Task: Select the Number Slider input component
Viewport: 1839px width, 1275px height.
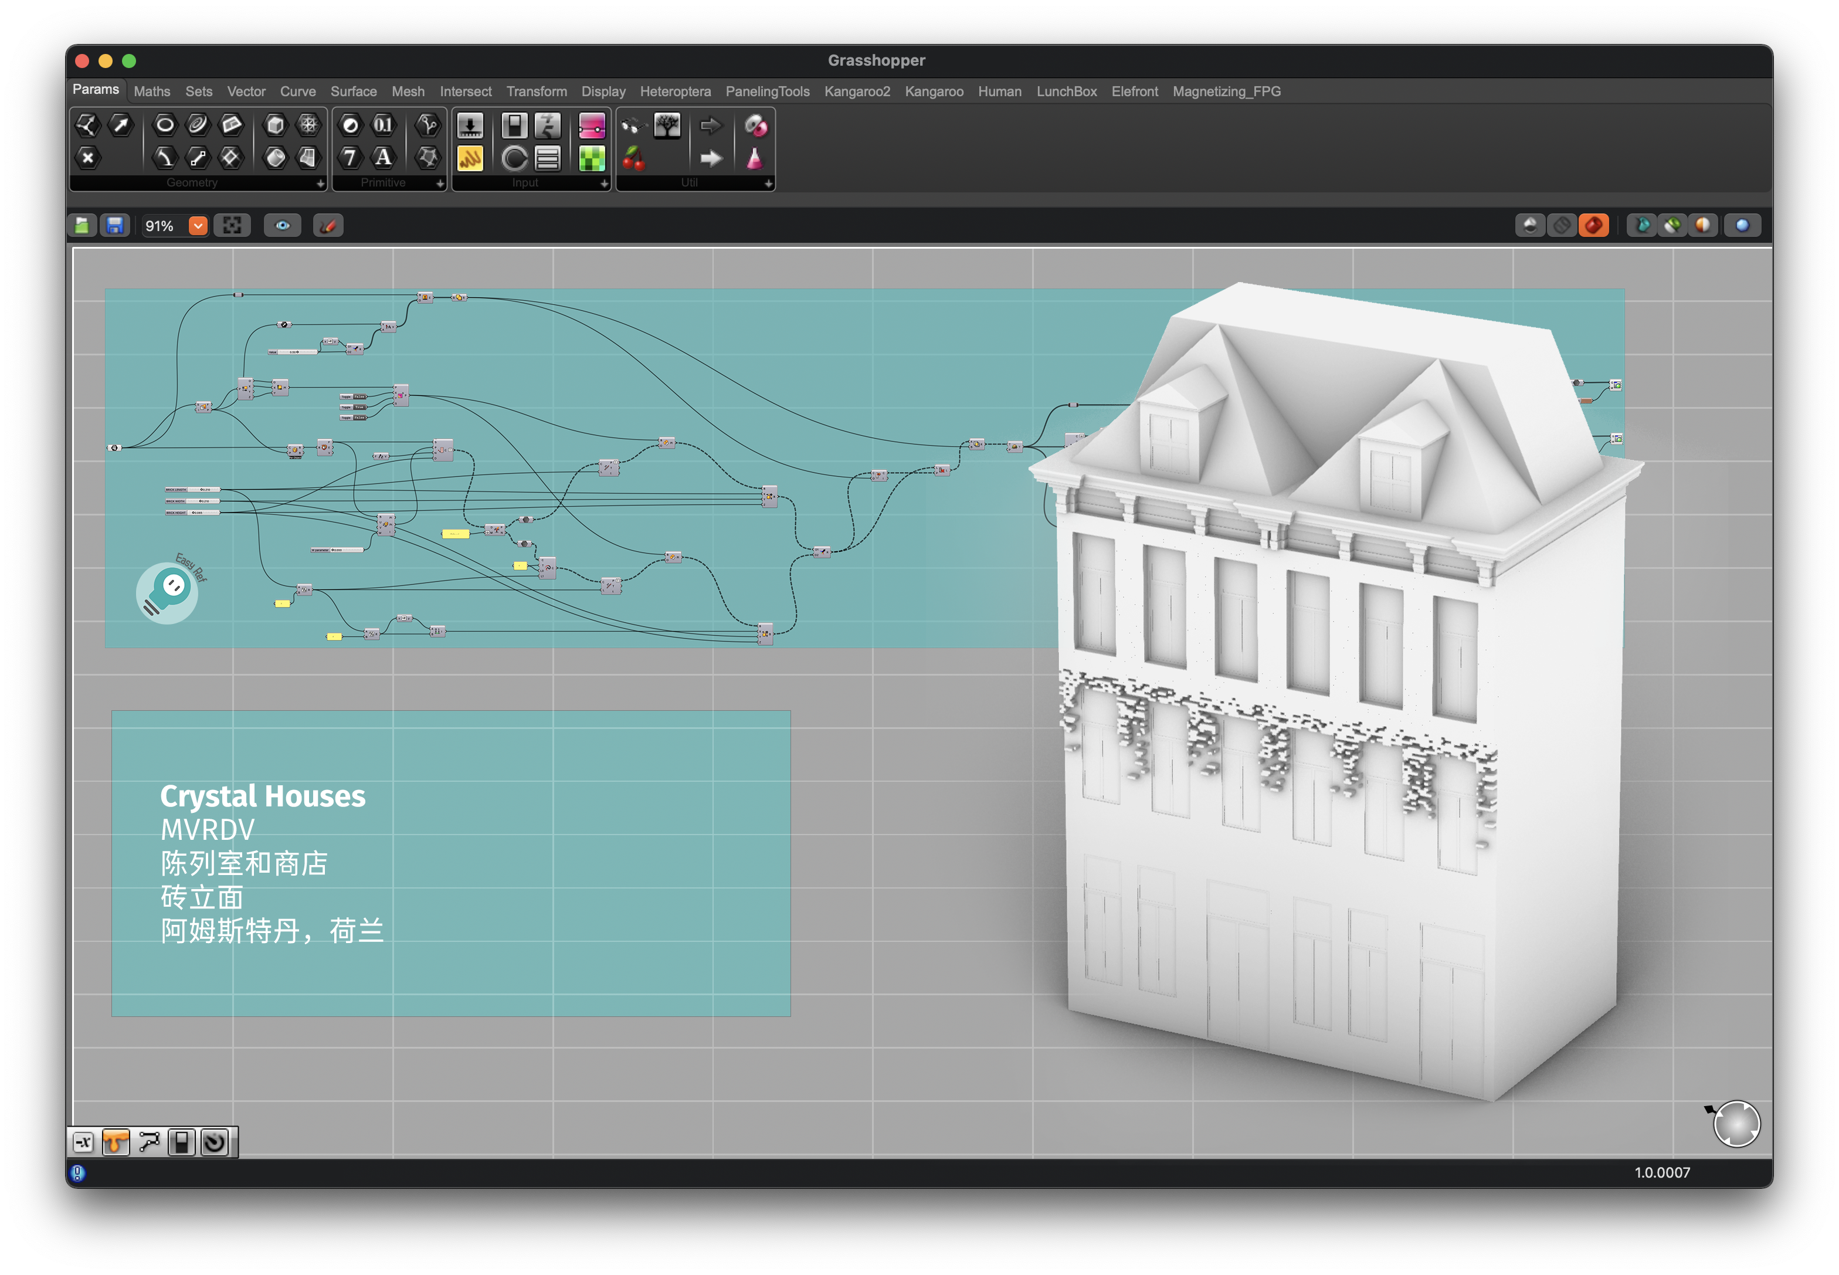Action: click(x=469, y=126)
